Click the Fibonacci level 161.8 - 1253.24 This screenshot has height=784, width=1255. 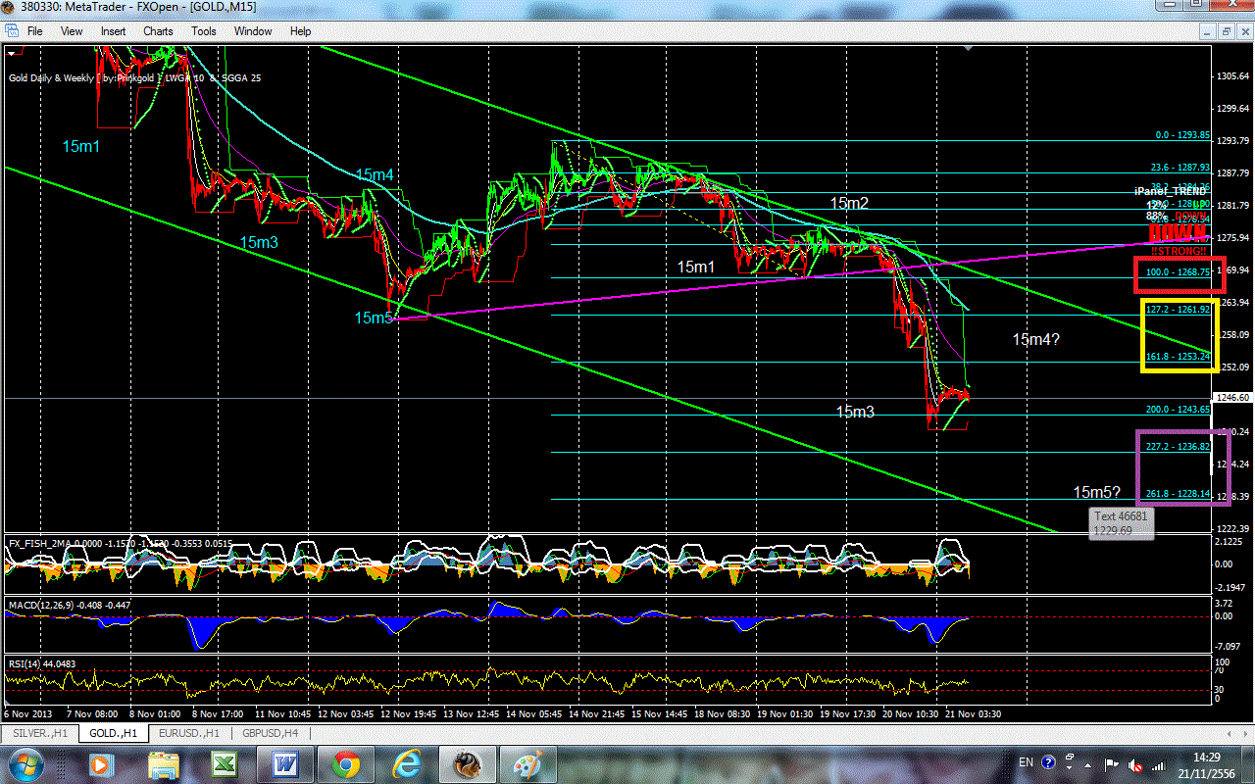(1179, 357)
